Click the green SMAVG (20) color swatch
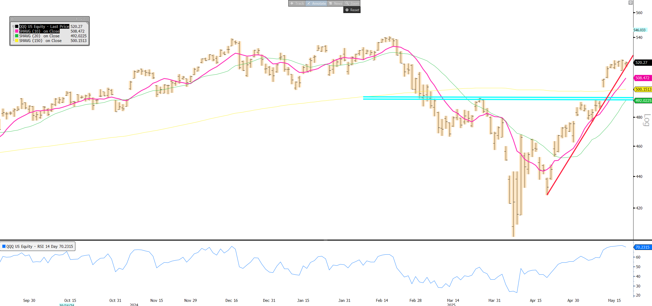The image size is (652, 306). 17,36
